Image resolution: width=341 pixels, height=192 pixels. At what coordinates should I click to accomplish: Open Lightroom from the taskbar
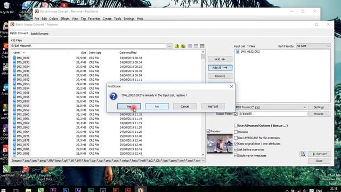point(103,190)
